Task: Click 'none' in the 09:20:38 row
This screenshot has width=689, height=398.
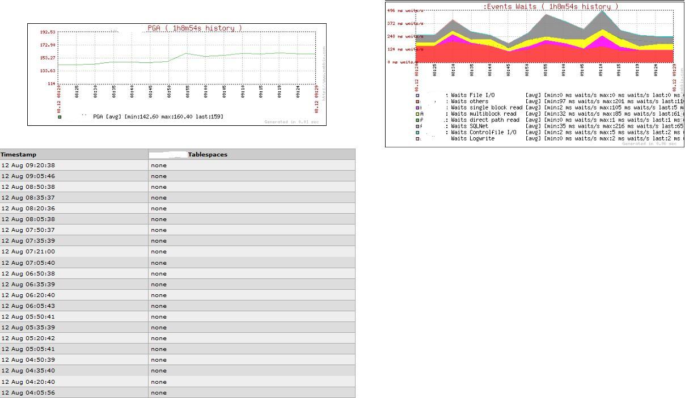Action: pos(159,166)
